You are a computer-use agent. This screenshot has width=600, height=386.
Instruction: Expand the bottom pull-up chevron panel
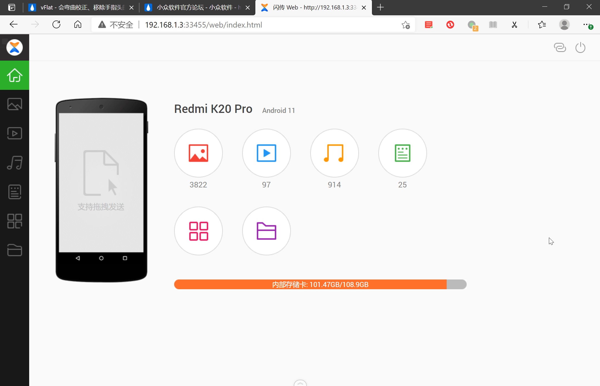click(300, 383)
